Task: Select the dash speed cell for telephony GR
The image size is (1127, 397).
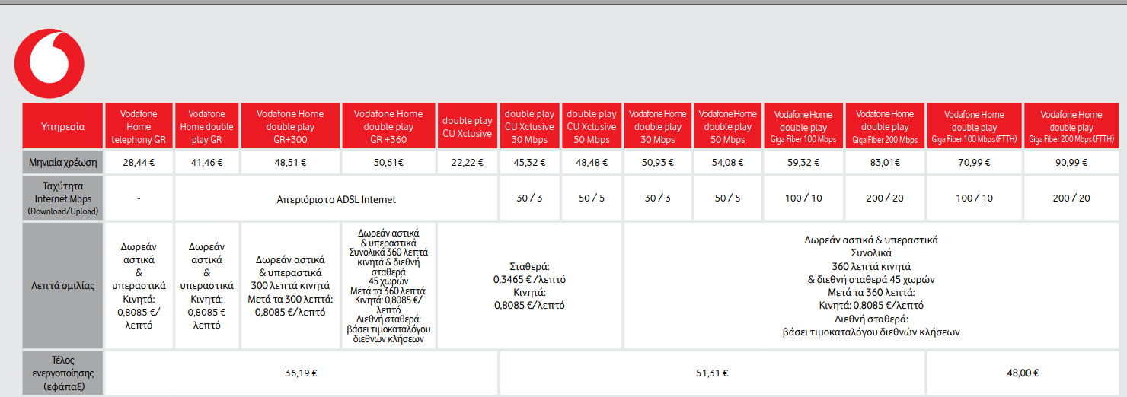Action: [139, 198]
